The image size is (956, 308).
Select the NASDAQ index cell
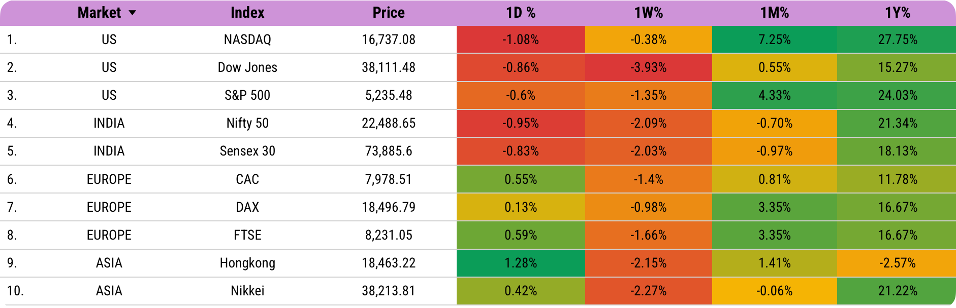[247, 40]
